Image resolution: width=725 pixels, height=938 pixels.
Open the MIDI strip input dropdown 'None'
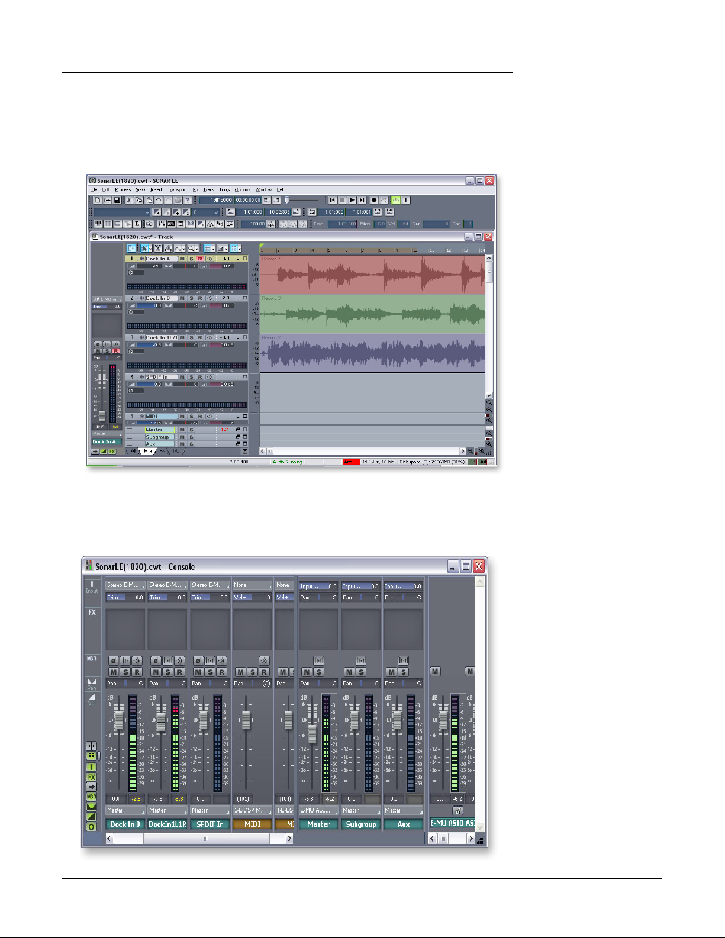point(252,585)
